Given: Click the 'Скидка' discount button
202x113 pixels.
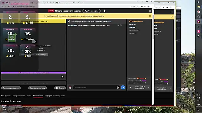Looking at the screenshot, I should [60, 88].
